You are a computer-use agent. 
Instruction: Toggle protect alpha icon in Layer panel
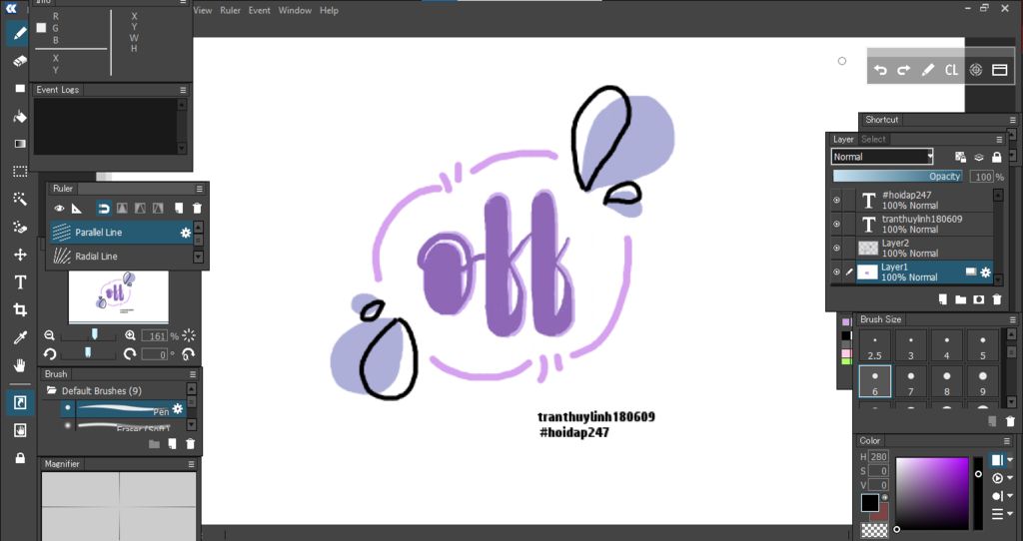coord(960,157)
